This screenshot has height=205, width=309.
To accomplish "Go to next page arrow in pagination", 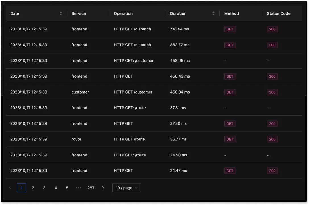I will point(103,188).
